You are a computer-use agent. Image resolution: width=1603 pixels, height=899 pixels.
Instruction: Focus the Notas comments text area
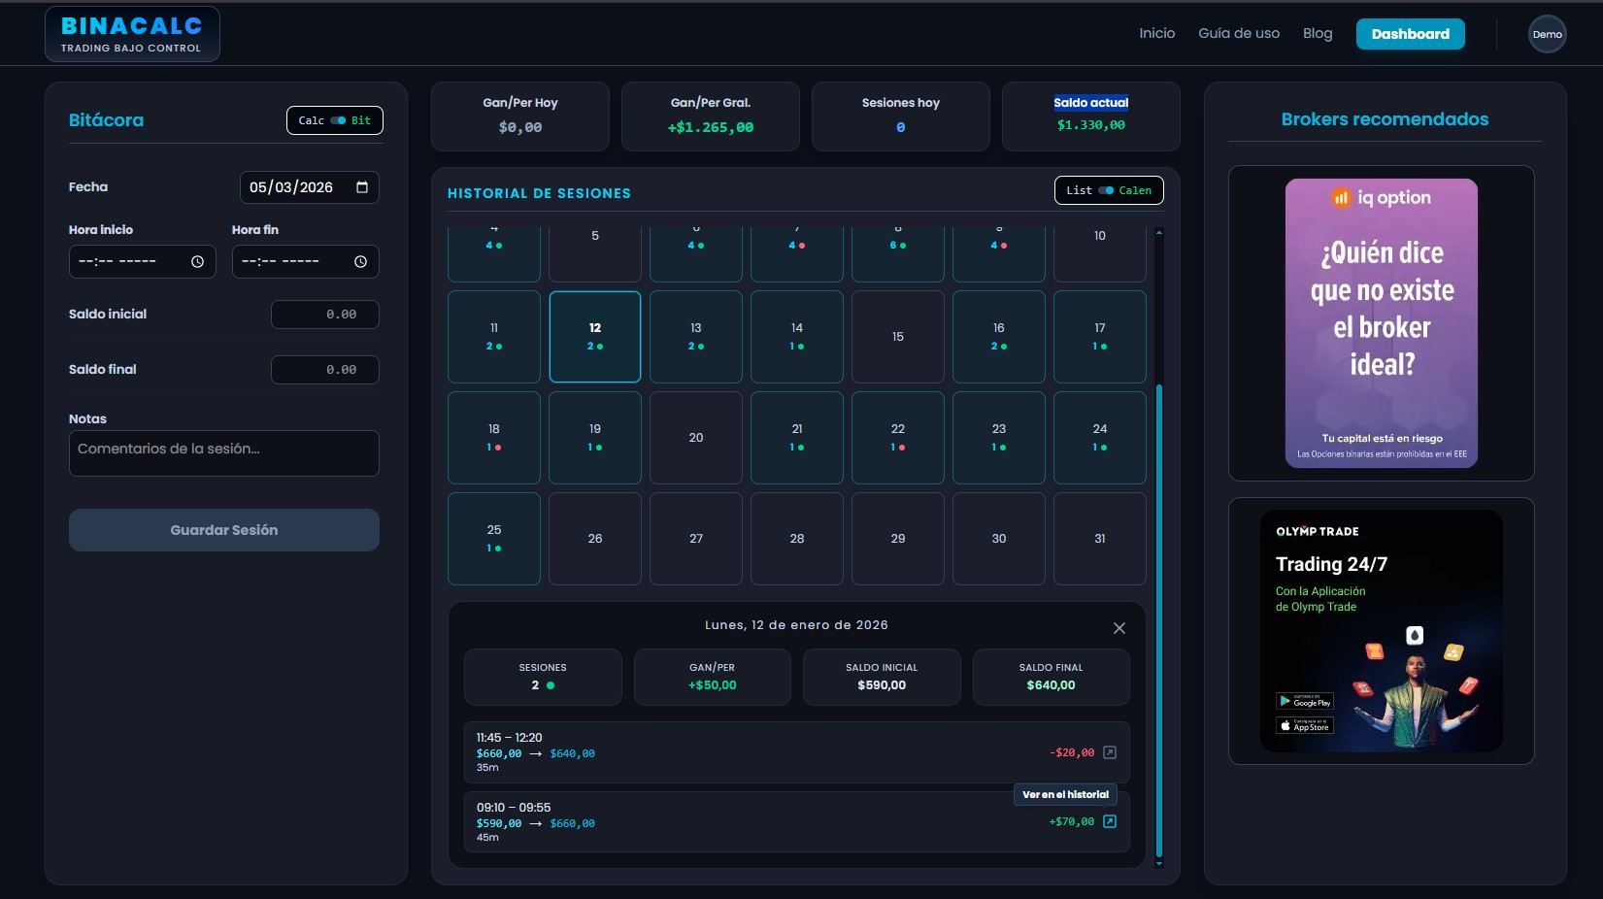[223, 453]
